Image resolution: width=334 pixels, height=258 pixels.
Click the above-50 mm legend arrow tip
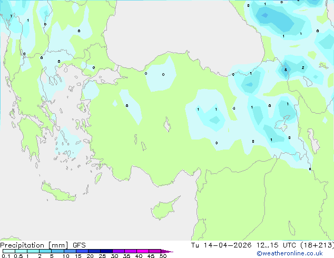tap(167, 251)
